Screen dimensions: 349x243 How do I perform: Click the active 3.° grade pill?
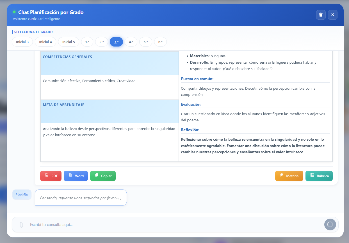[x=116, y=42]
